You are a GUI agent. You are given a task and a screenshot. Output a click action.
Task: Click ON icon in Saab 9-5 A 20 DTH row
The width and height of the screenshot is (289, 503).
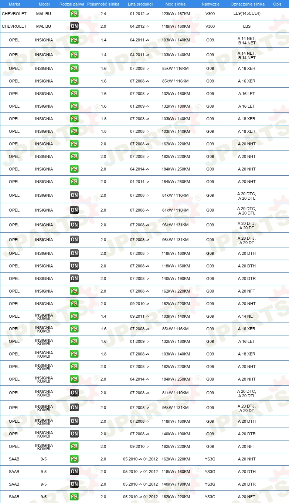tap(74, 472)
